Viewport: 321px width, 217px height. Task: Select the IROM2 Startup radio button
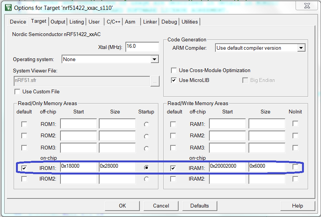146,179
